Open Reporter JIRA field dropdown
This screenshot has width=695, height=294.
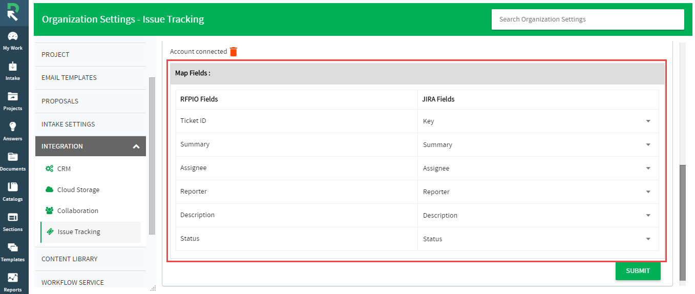pyautogui.click(x=538, y=192)
